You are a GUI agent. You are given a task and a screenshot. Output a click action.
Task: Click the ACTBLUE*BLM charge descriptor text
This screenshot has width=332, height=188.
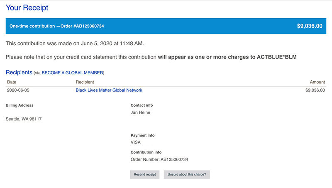tap(276, 57)
